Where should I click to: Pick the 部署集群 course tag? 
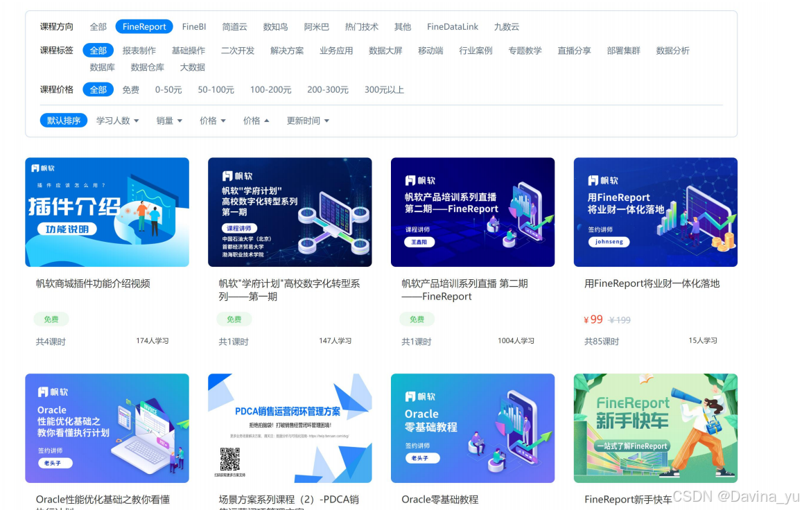click(x=623, y=51)
